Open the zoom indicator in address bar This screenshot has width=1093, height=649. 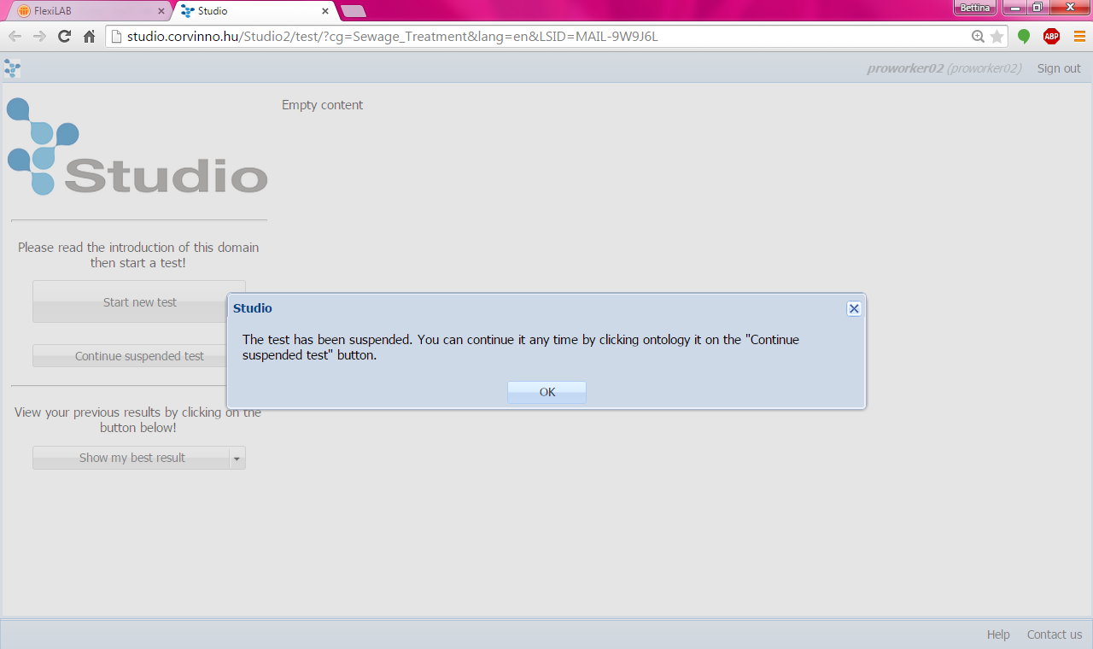979,36
